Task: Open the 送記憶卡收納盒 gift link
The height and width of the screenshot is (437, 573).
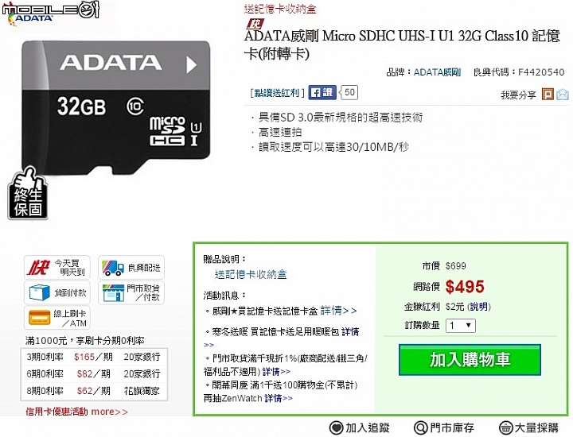Action: pyautogui.click(x=251, y=274)
